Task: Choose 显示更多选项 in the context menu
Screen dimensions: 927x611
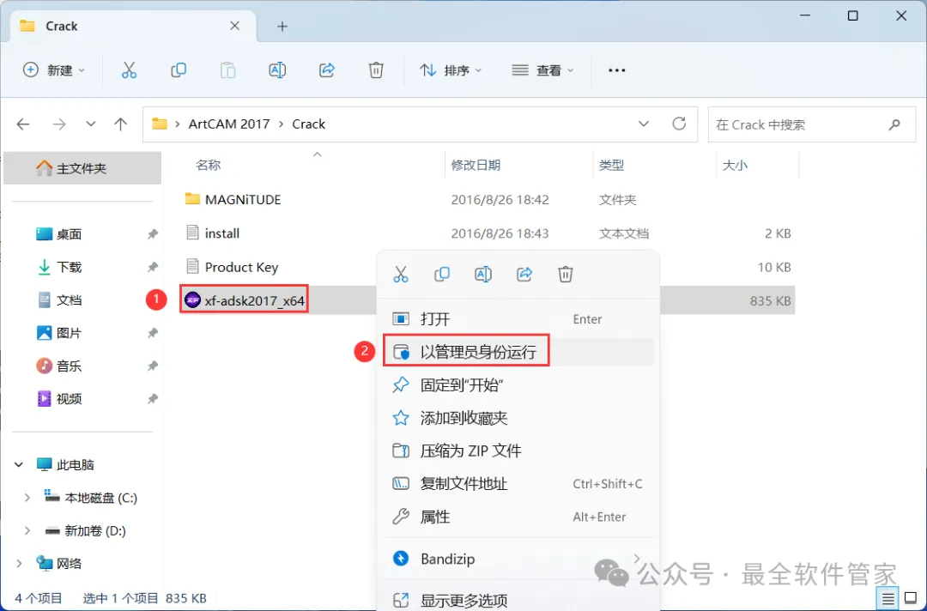Action: point(518,601)
